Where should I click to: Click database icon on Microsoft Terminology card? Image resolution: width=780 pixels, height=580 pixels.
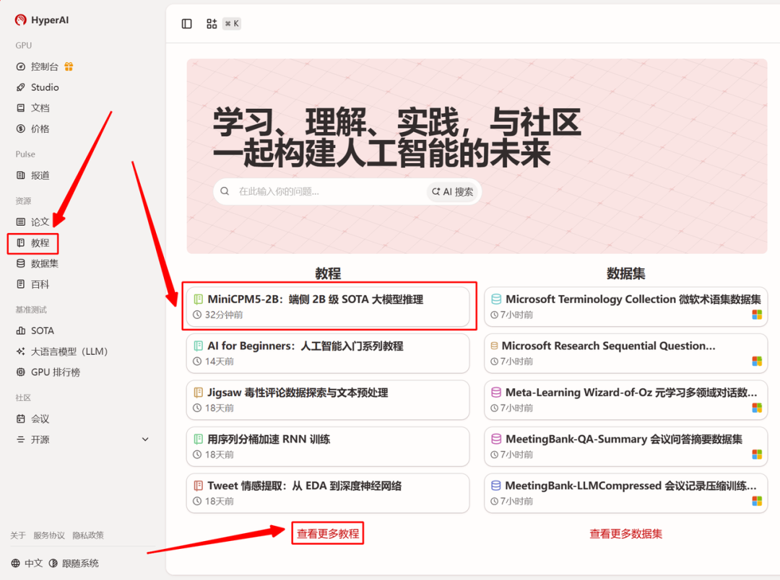click(x=496, y=299)
